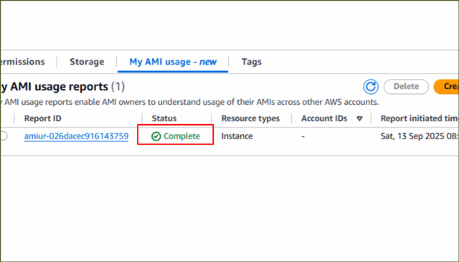Switch to the Storage tab
Screen dimensions: 459x262
[x=87, y=62]
